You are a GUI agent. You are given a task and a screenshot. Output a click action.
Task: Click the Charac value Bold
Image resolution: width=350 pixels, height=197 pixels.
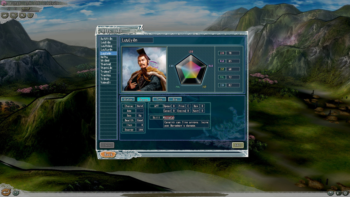140,106
